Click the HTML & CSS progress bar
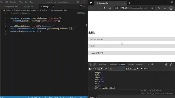 point(131,39)
